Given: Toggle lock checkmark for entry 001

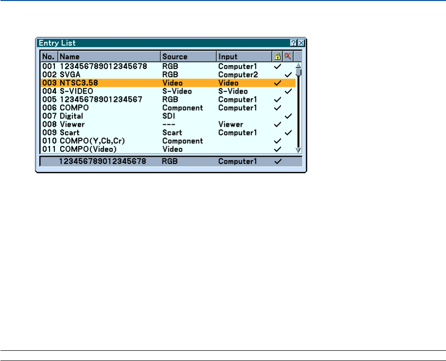Looking at the screenshot, I should pos(277,66).
